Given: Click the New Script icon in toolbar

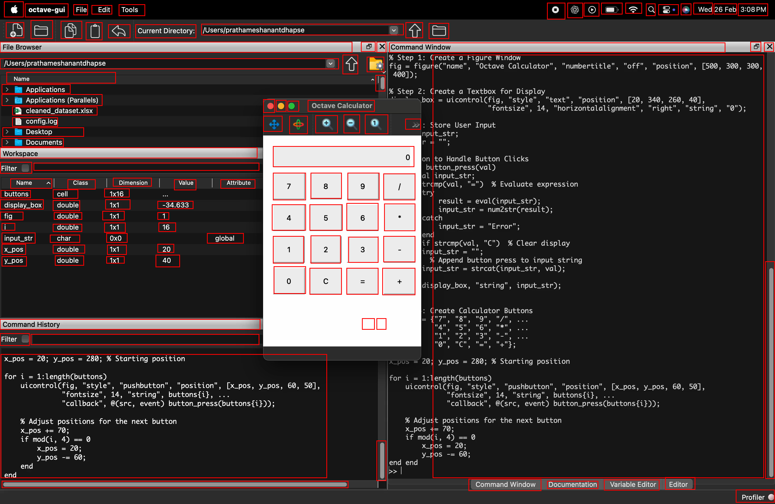Looking at the screenshot, I should click(x=15, y=31).
